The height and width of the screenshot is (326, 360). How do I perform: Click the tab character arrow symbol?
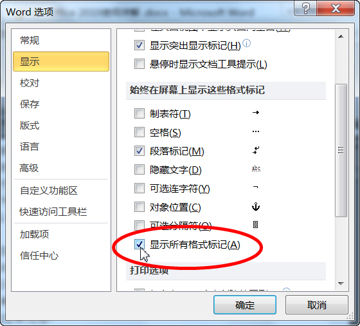pyautogui.click(x=256, y=113)
